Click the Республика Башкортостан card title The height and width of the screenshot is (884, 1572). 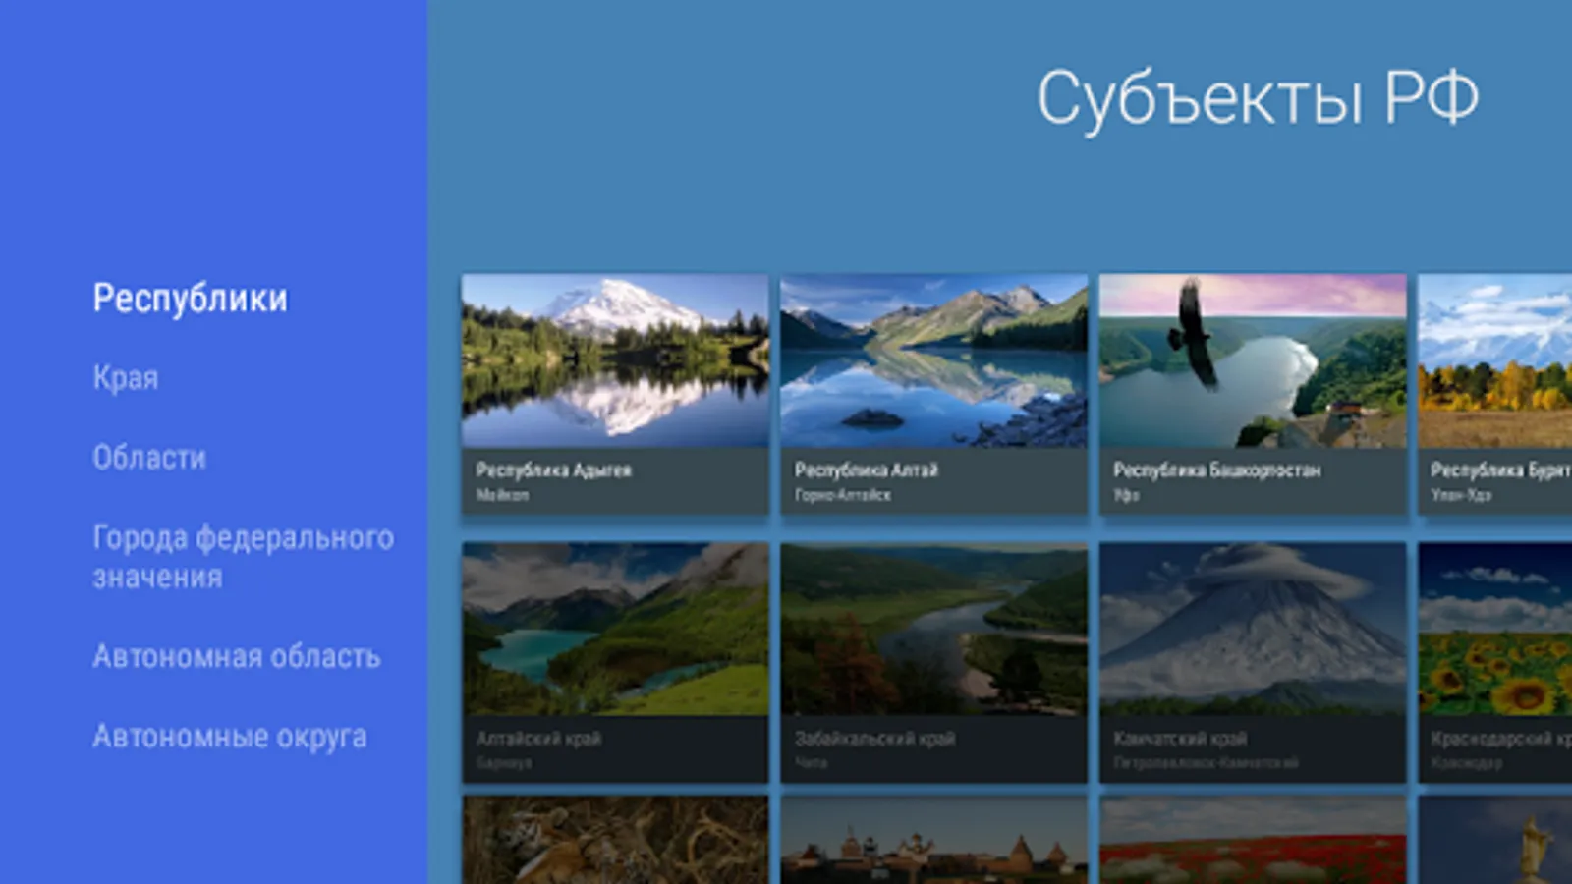(1216, 470)
